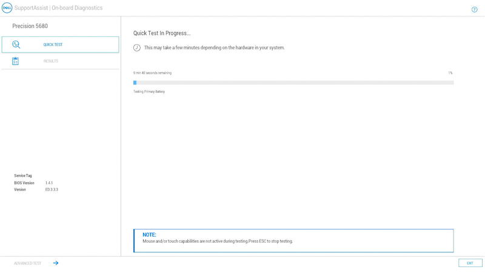Image resolution: width=485 pixels, height=273 pixels.
Task: Click the blue arrow next to Advanced Test
Action: click(x=56, y=263)
